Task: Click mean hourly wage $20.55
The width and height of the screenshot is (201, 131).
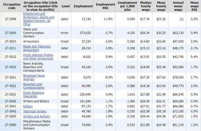Action: [x=161, y=57]
